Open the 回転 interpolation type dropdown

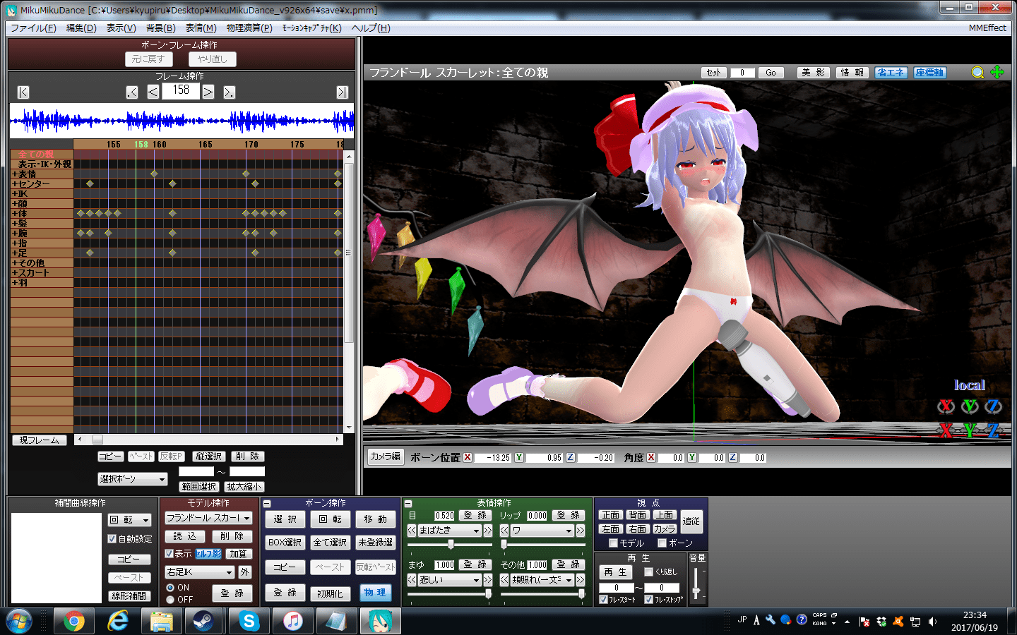[129, 520]
